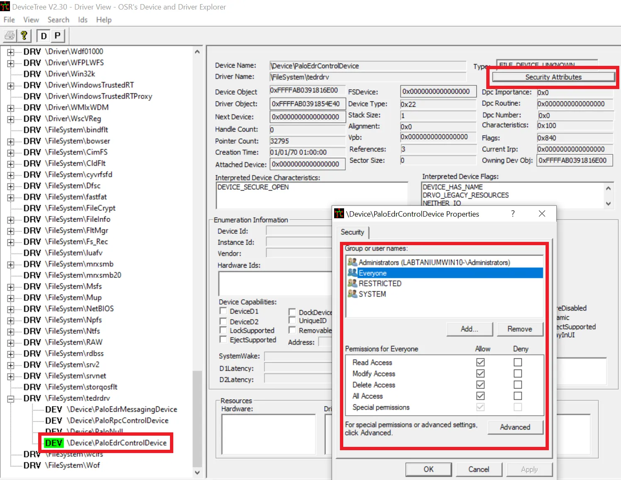Collapse the \FileSystem\tedrdrv tree node
The image size is (621, 480).
click(11, 398)
